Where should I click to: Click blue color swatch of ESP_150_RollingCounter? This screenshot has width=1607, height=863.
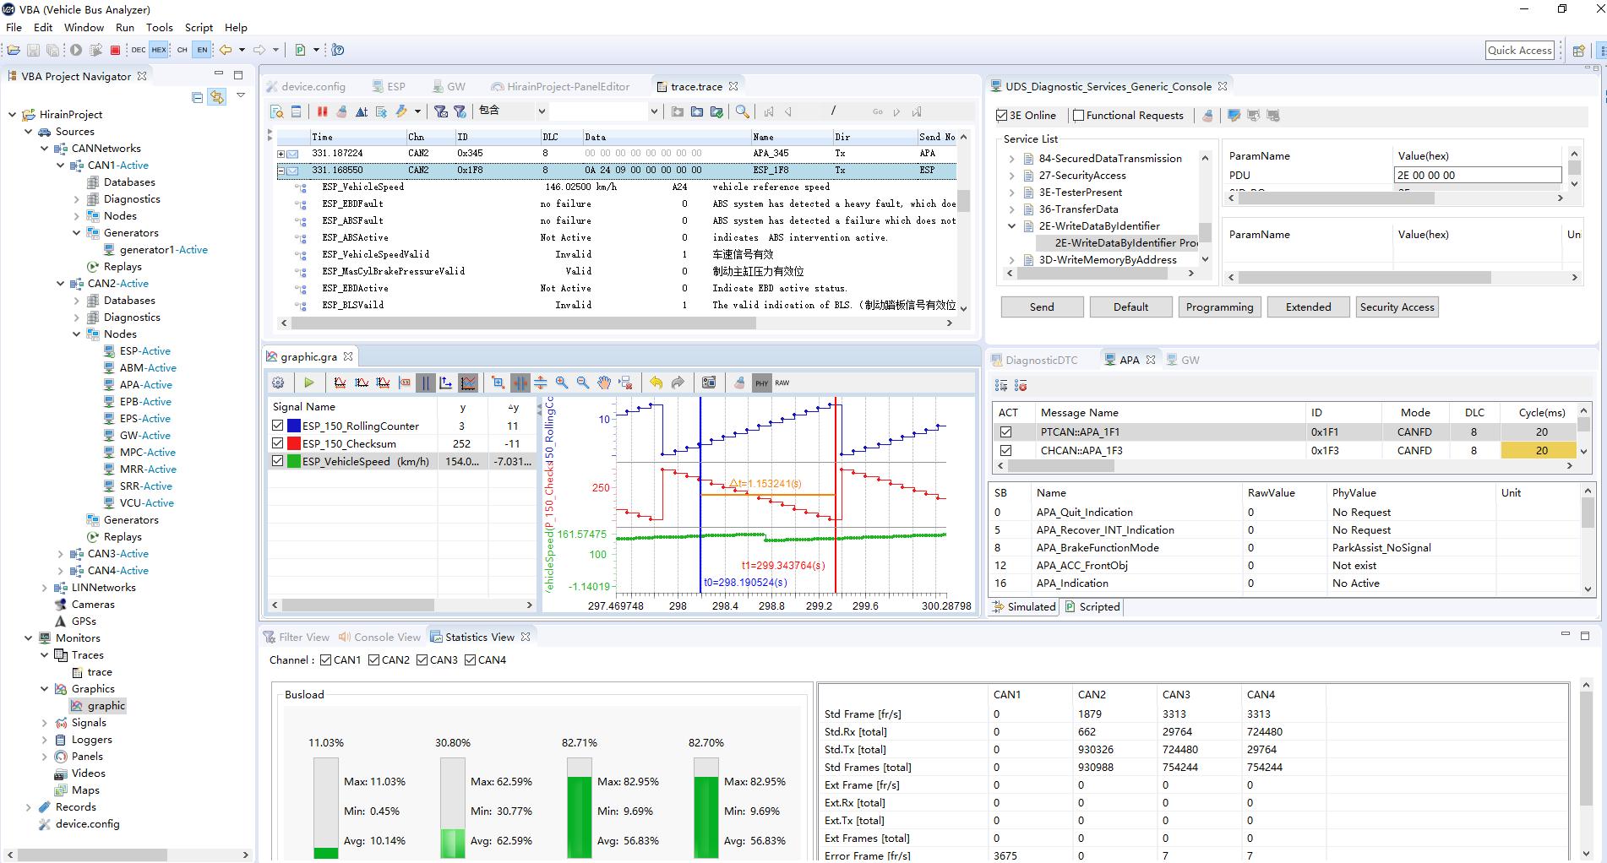pos(294,426)
